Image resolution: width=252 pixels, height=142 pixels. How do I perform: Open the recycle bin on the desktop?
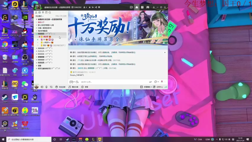click(5, 59)
